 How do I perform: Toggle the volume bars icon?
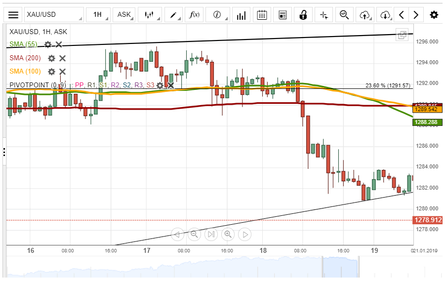point(241,15)
